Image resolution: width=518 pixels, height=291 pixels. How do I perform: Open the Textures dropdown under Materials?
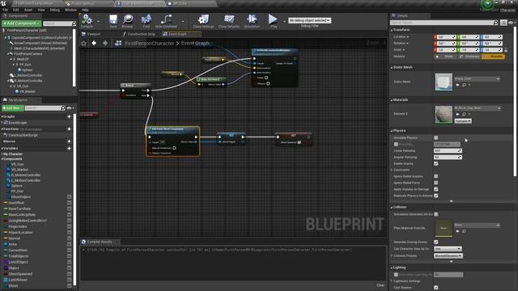tap(462, 120)
